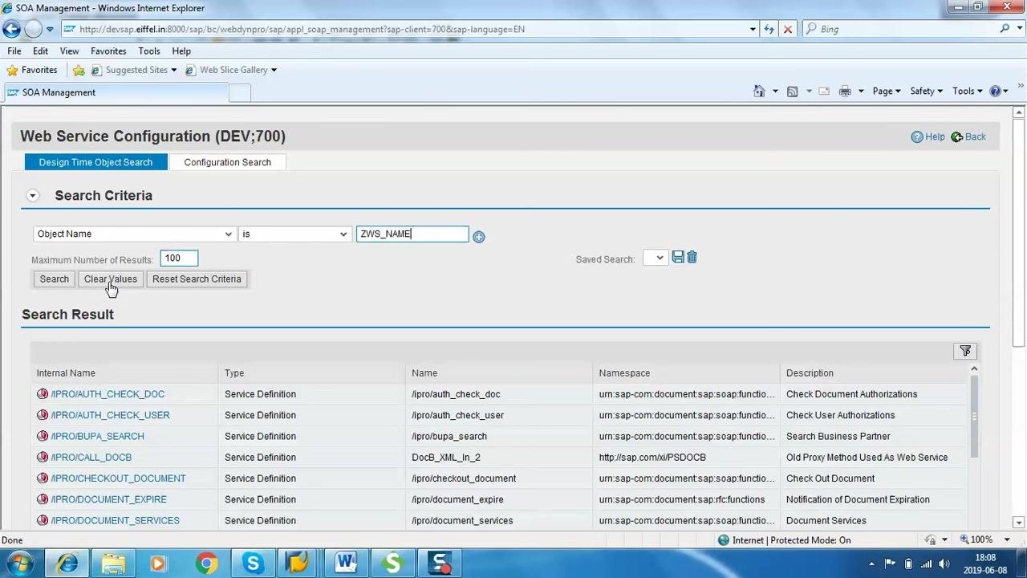The image size is (1027, 578).
Task: Open Chrome from the taskbar
Action: coord(207,564)
